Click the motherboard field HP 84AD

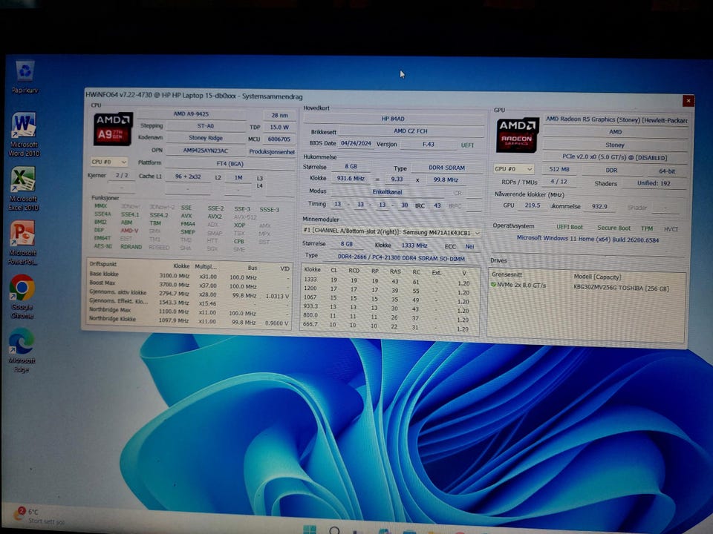tap(393, 119)
